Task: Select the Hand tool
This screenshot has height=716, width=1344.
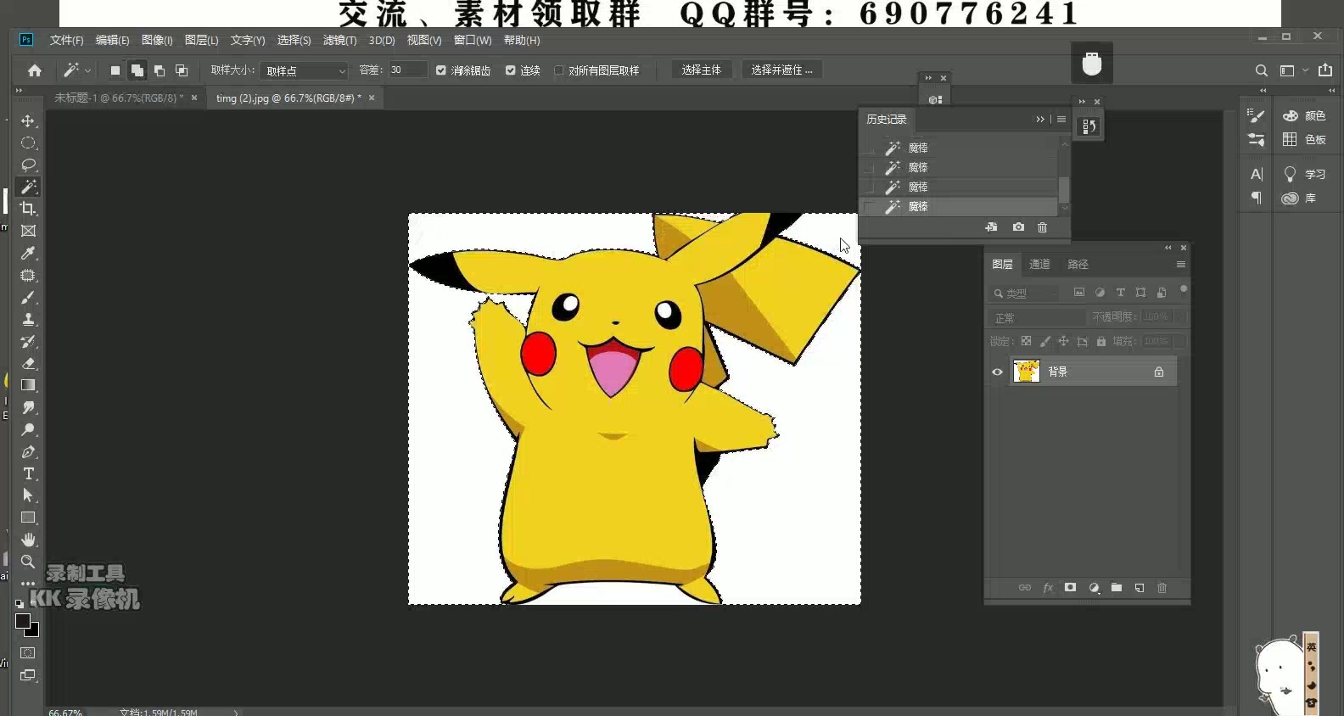Action: (x=28, y=540)
